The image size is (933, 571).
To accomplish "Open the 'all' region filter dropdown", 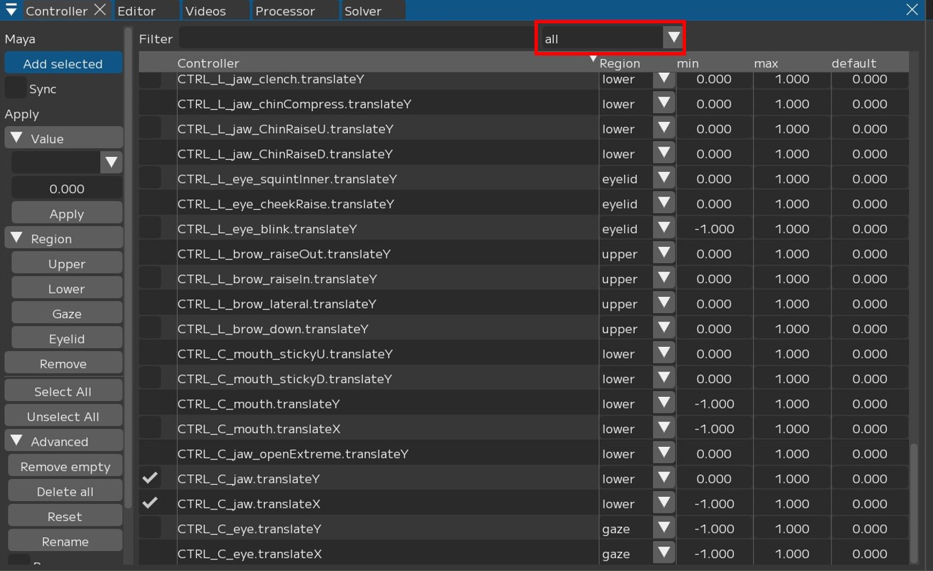I will [673, 38].
